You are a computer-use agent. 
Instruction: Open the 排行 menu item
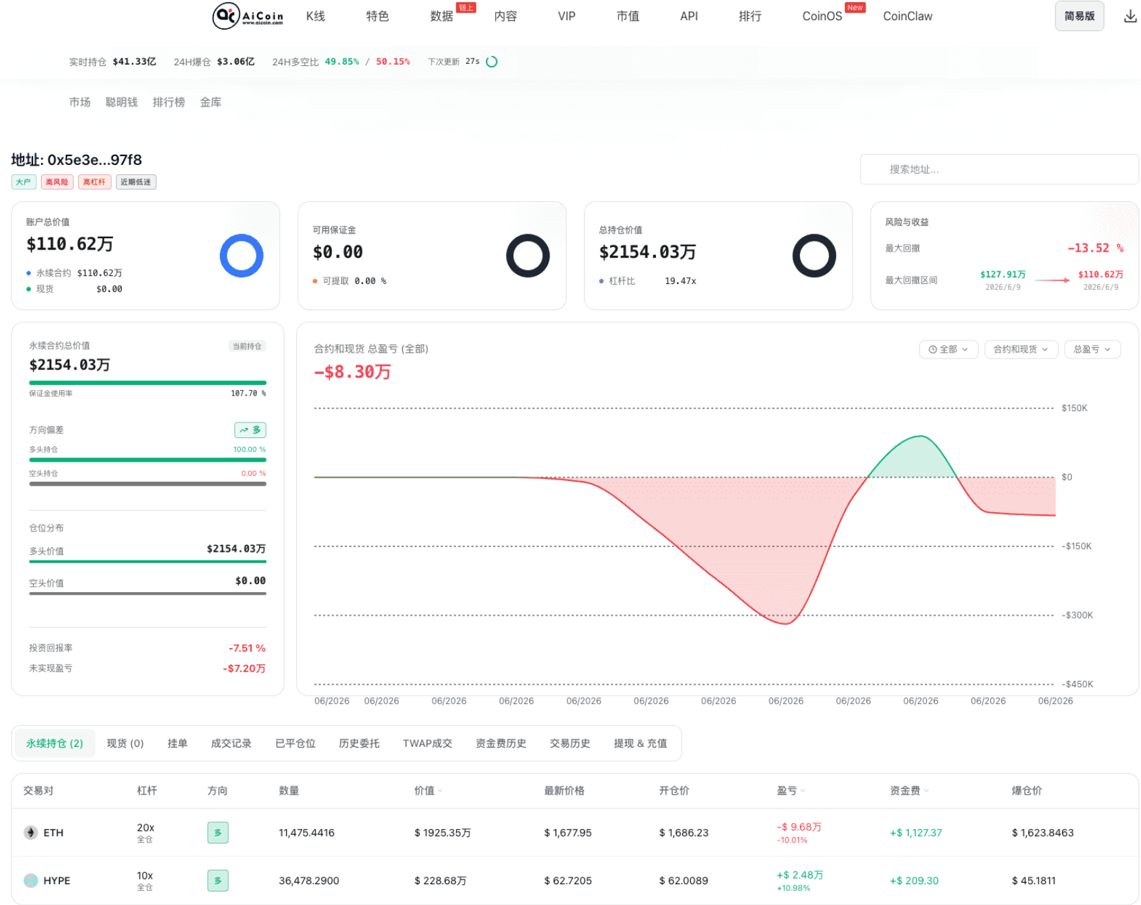click(x=750, y=16)
